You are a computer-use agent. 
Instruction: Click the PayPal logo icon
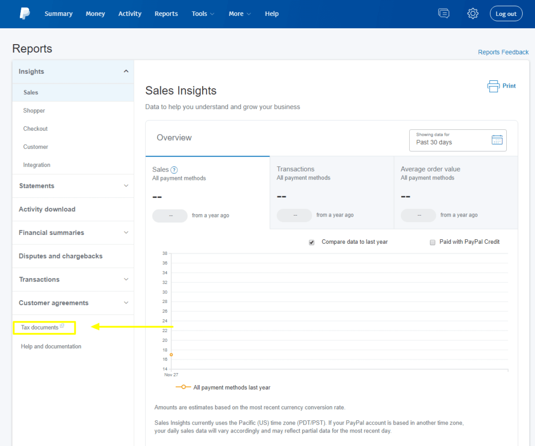point(25,14)
